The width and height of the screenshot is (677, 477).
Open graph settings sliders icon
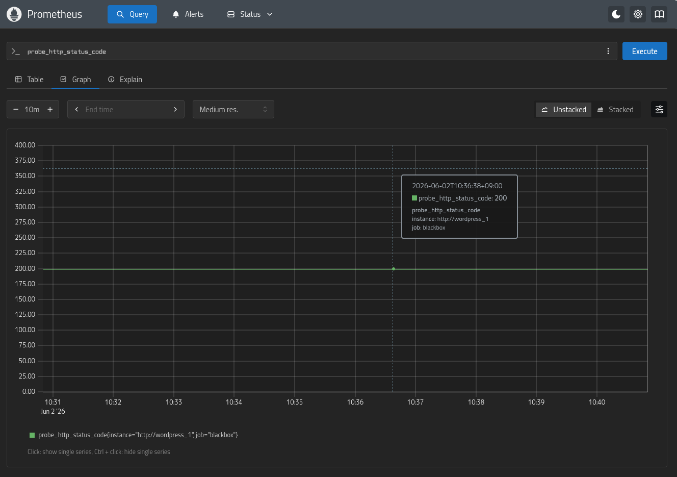click(x=659, y=109)
